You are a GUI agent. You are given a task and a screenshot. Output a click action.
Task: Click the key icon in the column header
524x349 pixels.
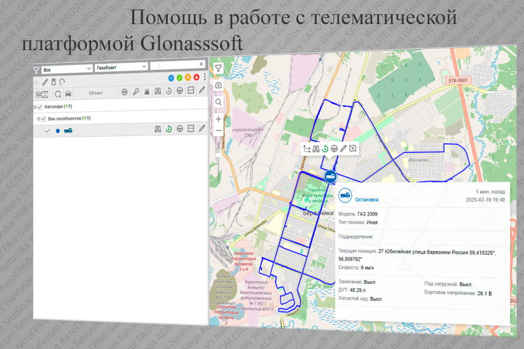136,91
